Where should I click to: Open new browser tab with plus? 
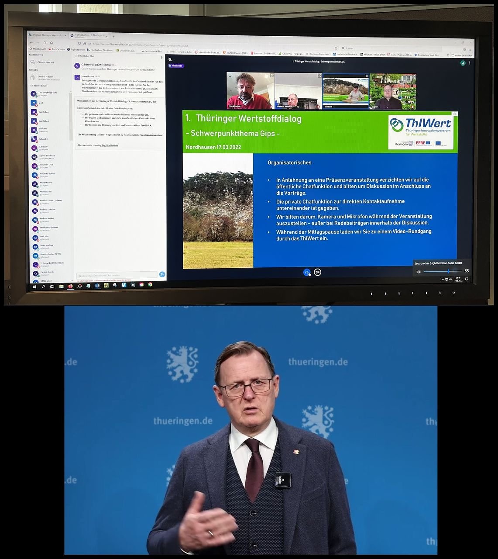point(113,36)
